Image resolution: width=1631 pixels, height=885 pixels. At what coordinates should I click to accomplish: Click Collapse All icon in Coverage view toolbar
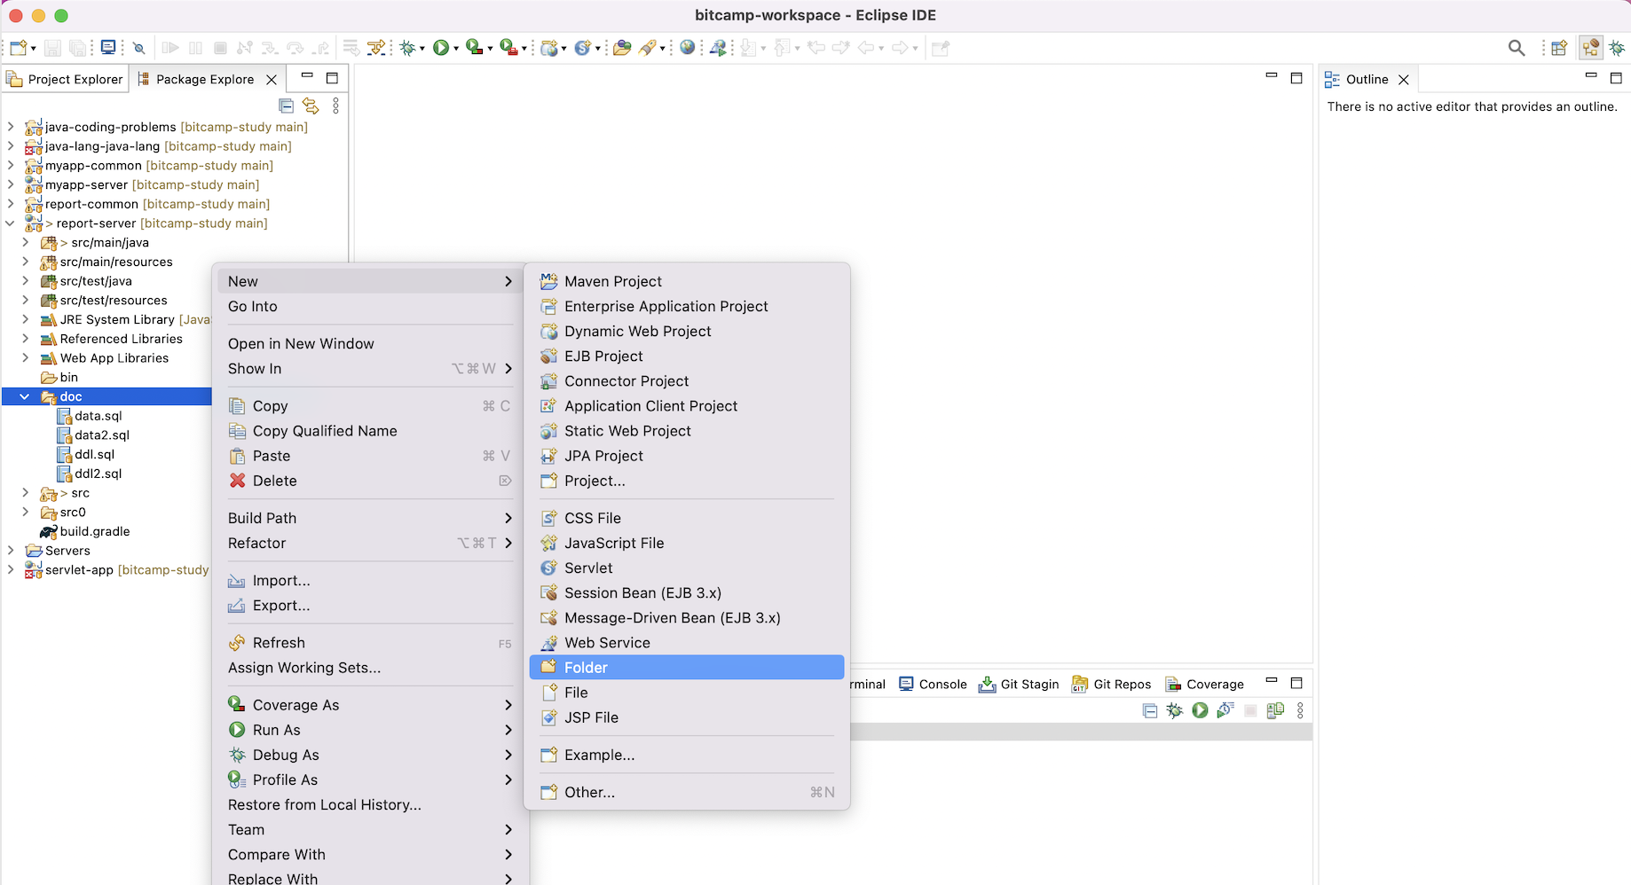point(1150,710)
